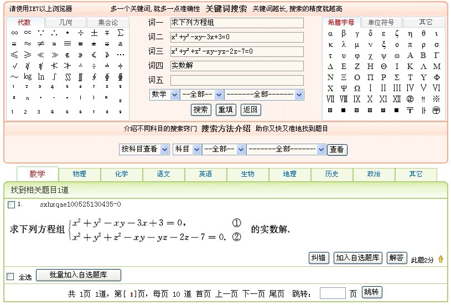
Task: Click the 解答 answer button
Action: [x=397, y=258]
